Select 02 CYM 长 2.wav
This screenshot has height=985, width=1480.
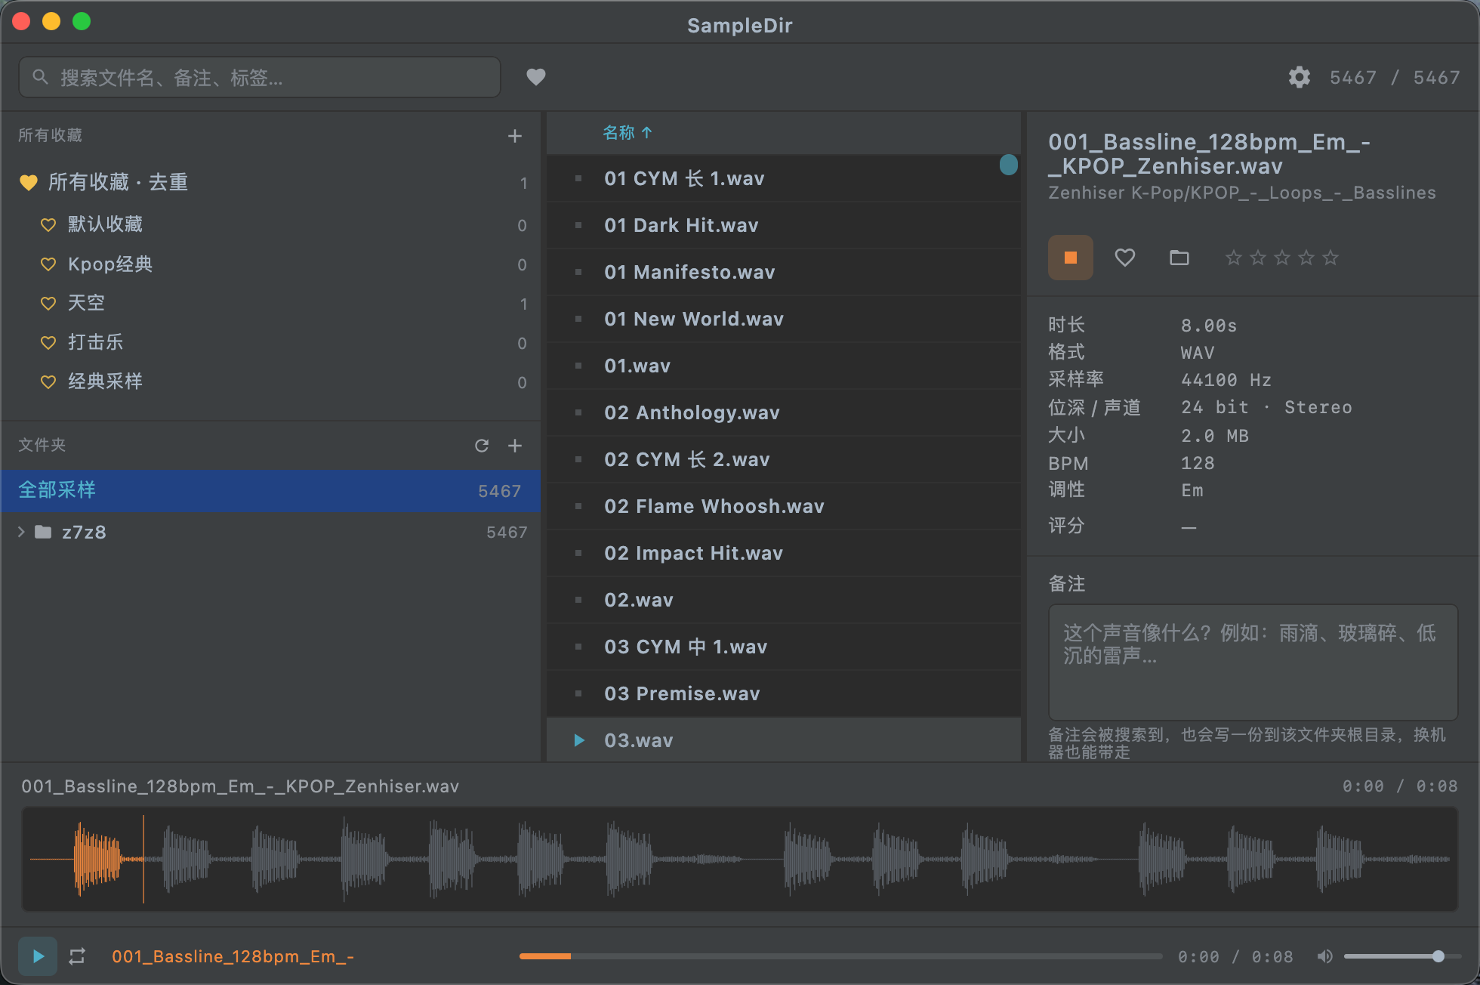[782, 459]
